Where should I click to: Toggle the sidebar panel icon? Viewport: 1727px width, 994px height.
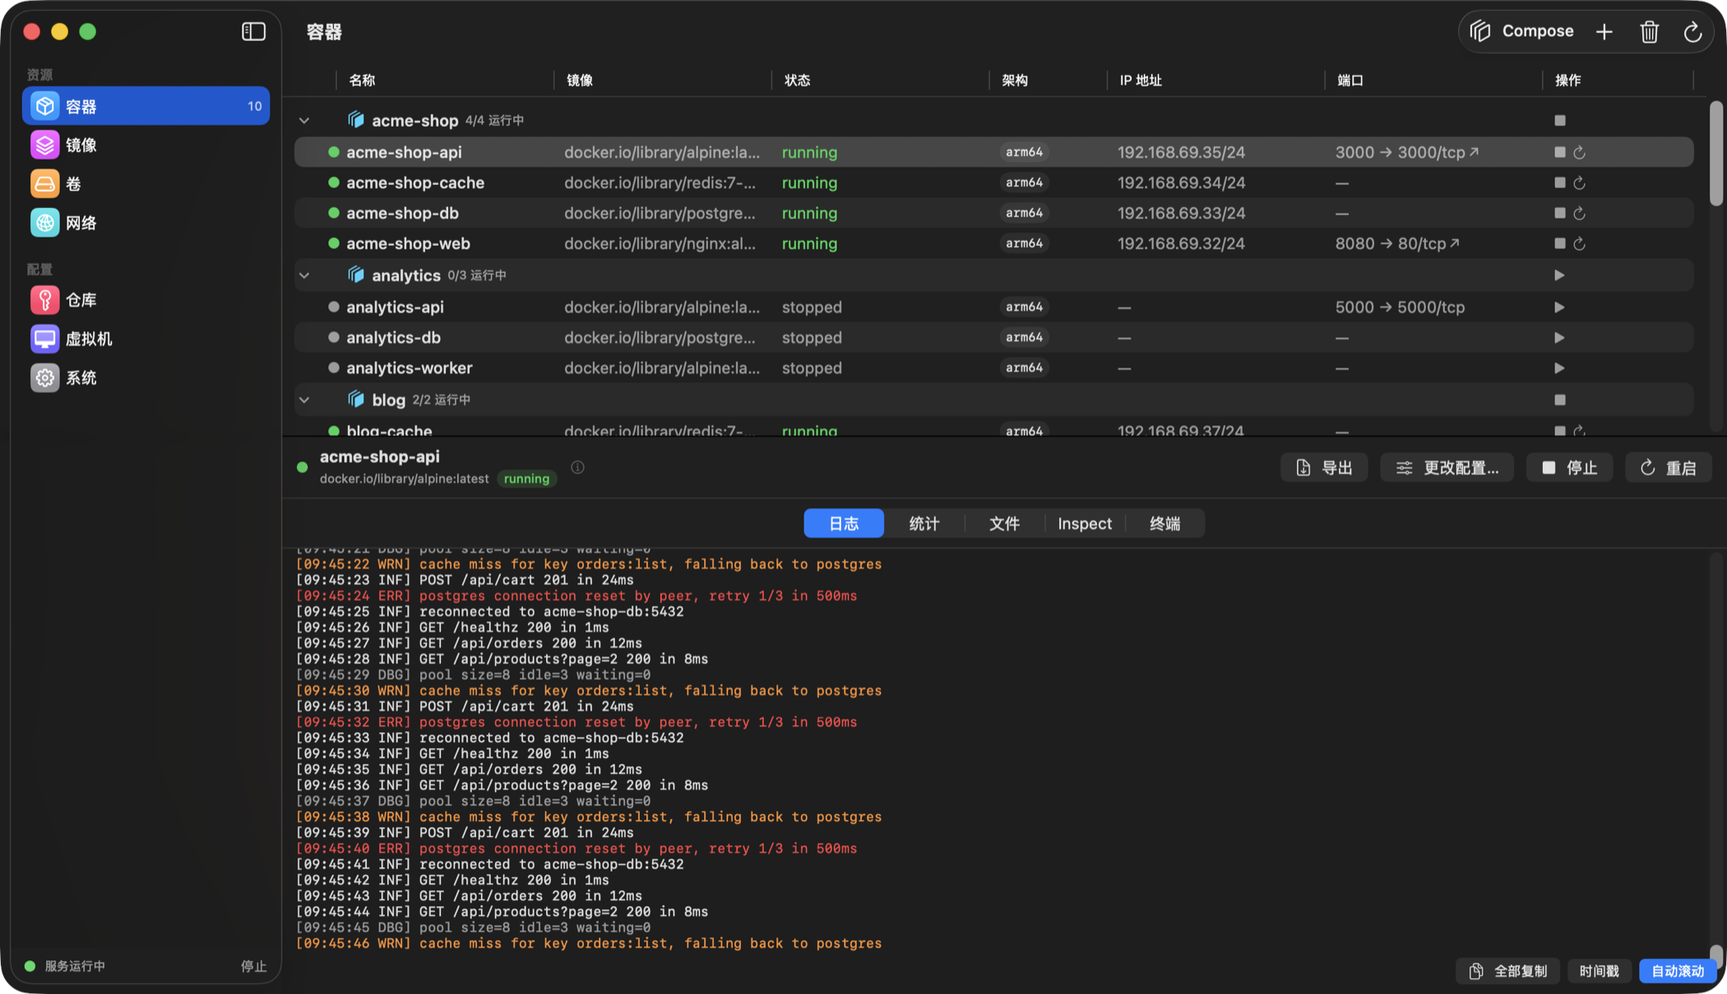[x=253, y=31]
